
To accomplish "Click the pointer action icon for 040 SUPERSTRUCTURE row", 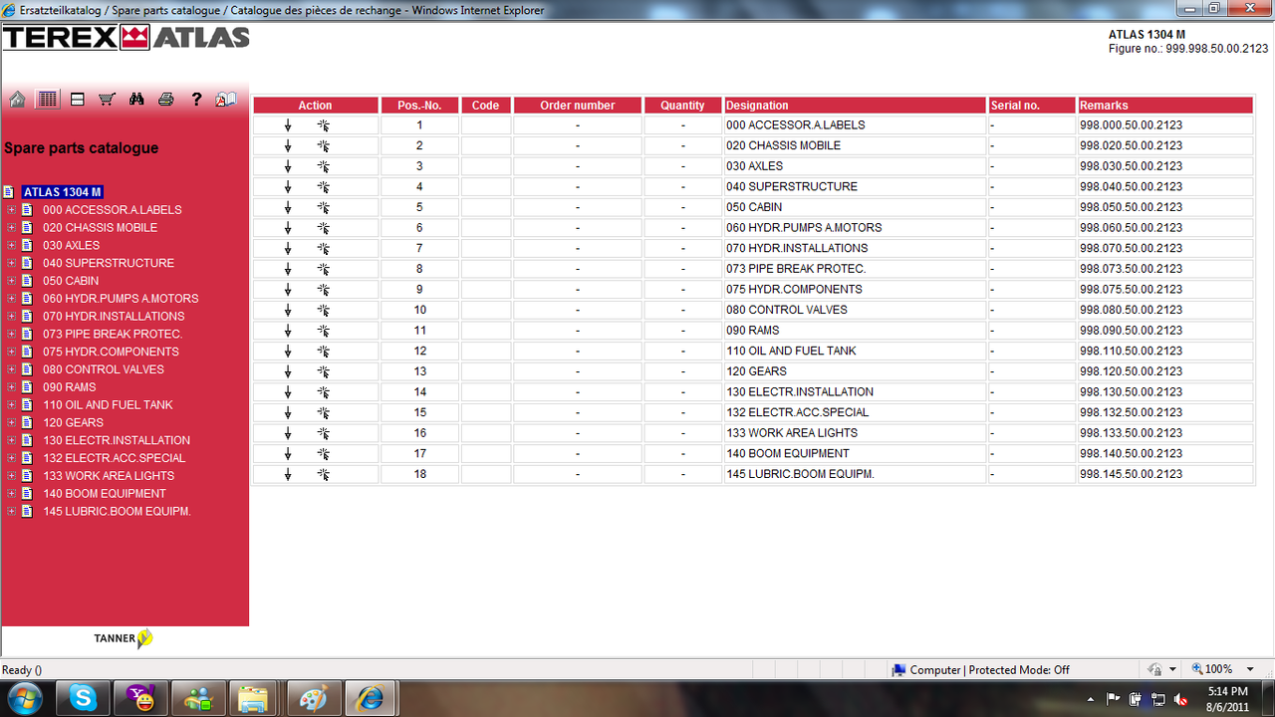I will 323,187.
